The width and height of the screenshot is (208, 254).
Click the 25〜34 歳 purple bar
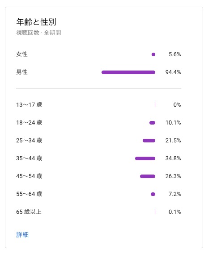pos(149,141)
